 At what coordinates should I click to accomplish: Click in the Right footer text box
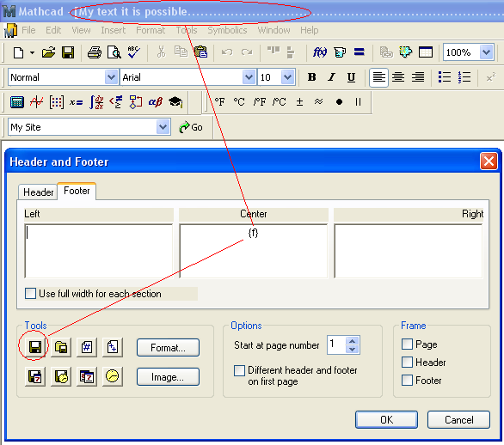(409, 251)
